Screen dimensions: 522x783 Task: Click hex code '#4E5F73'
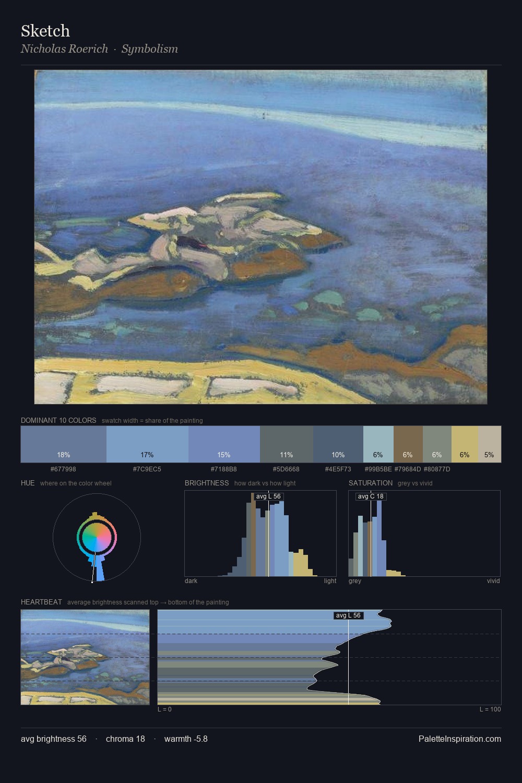338,469
